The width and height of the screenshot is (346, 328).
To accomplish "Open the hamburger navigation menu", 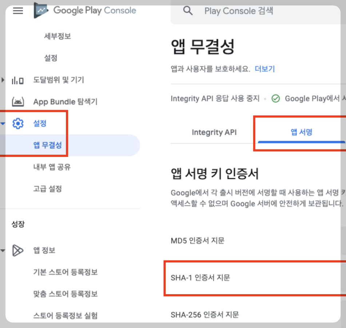I will click(x=18, y=11).
